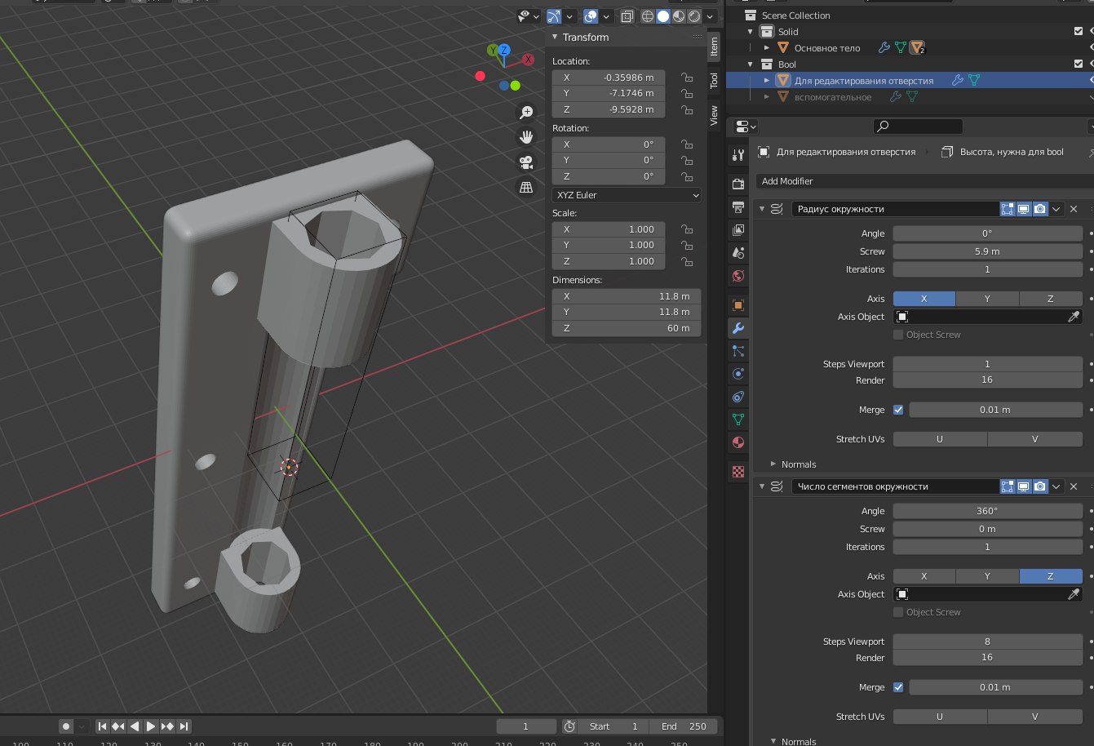
Task: Toggle Solid collection exclude checkbox
Action: (x=1078, y=32)
